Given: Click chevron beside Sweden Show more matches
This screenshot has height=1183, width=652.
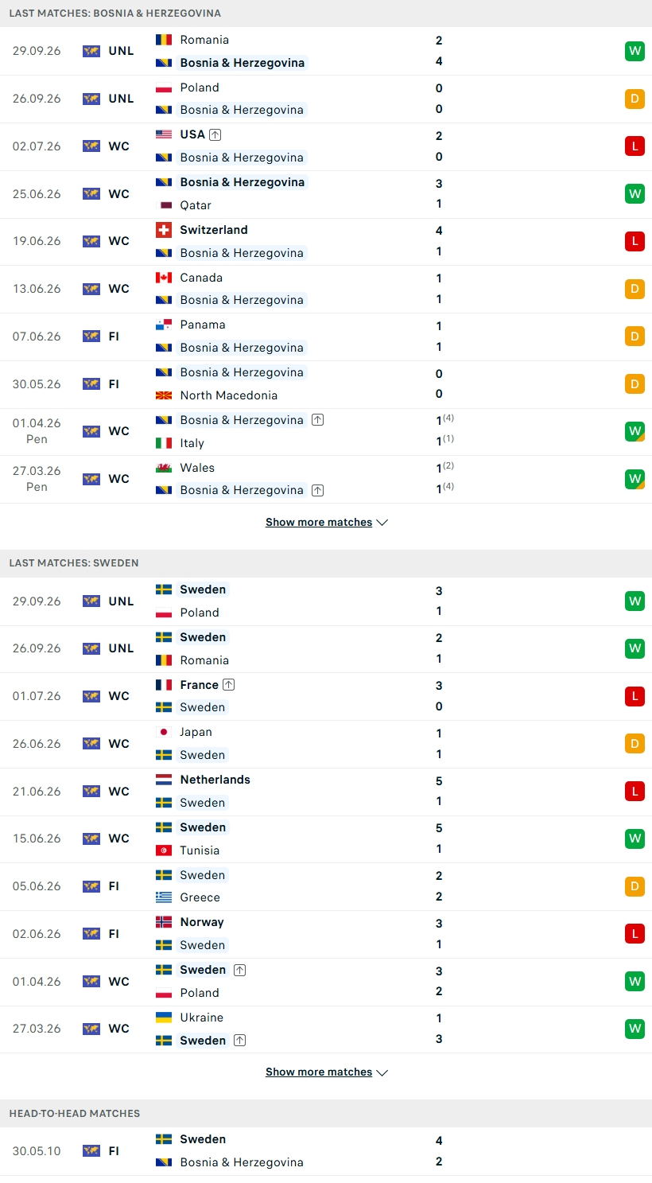Looking at the screenshot, I should (382, 1072).
